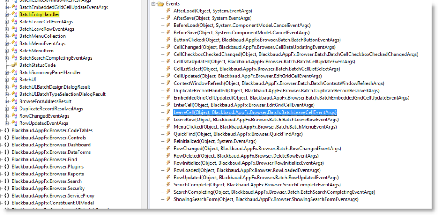This screenshot has width=438, height=215.
Task: Click the lightning icon beside BeforeSave event
Action: [168, 33]
